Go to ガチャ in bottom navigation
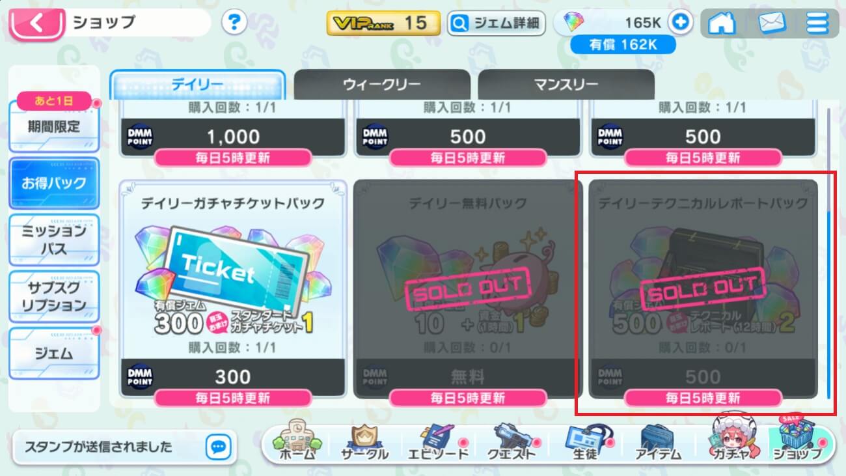 [731, 439]
